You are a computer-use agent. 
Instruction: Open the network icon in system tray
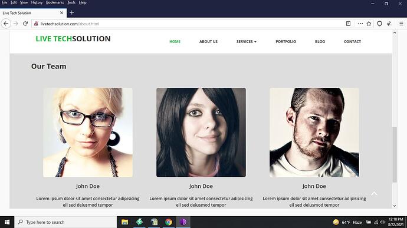(x=376, y=222)
